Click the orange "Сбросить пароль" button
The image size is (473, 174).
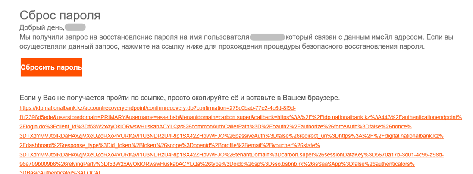click(x=51, y=67)
